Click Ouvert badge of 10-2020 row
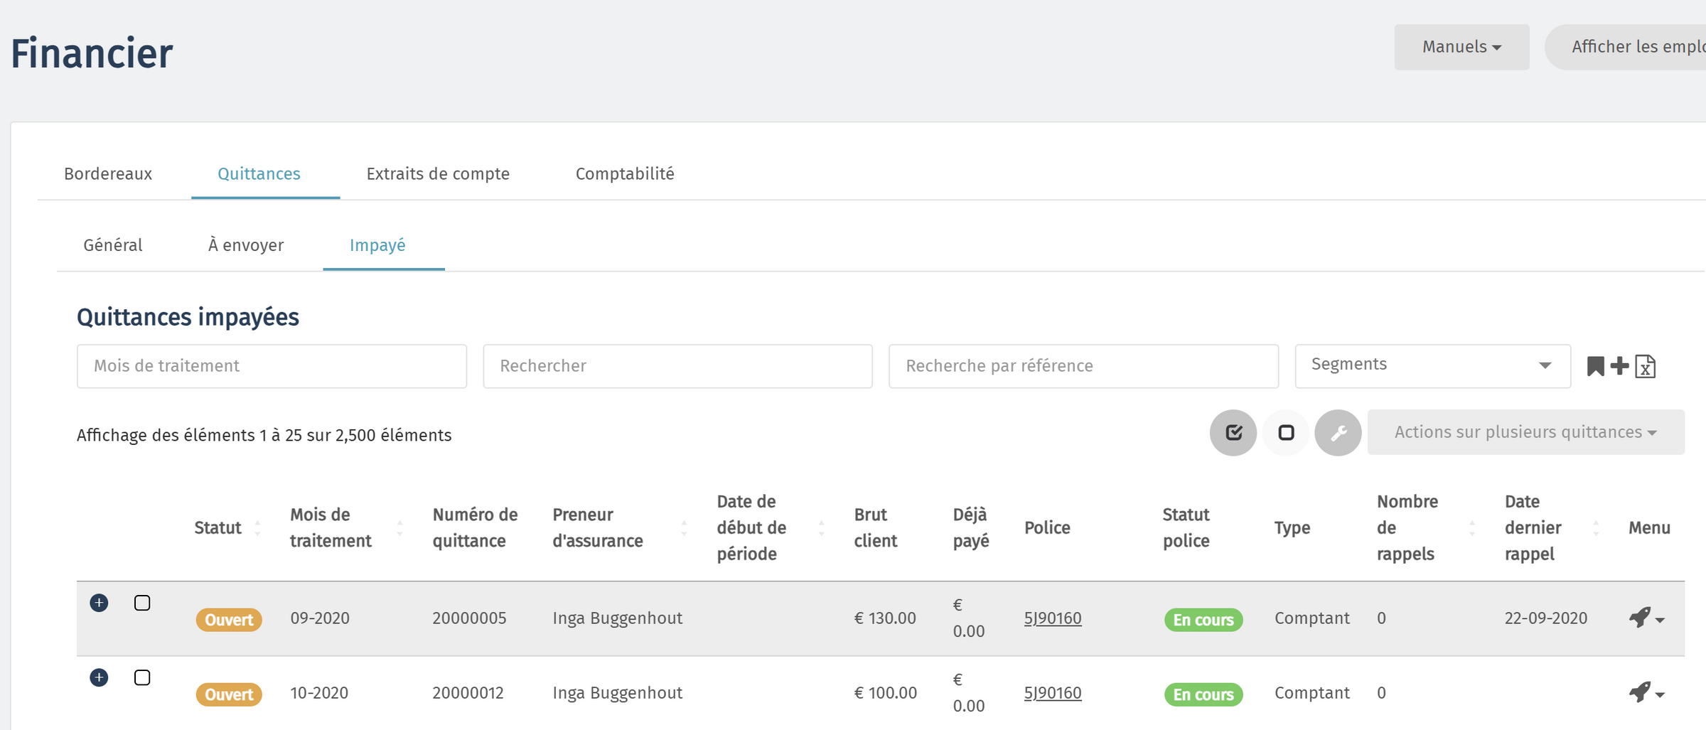This screenshot has height=730, width=1706. [229, 694]
